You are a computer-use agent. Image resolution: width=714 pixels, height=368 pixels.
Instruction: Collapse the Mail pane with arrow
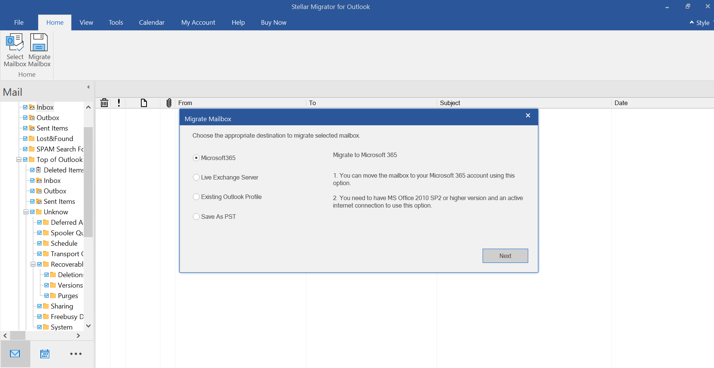pyautogui.click(x=88, y=87)
